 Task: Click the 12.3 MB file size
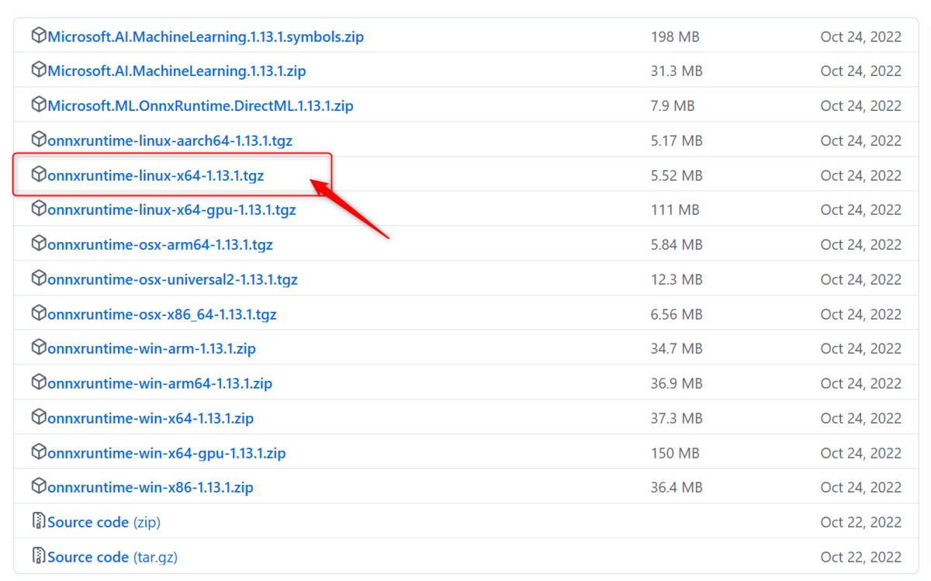coord(677,279)
